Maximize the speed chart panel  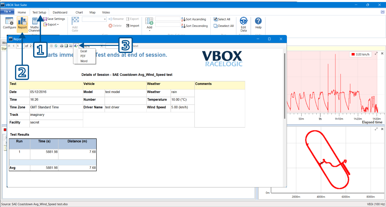pos(376,54)
